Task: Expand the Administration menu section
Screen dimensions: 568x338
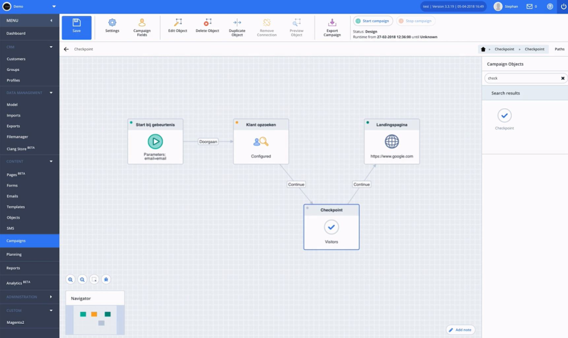Action: (51, 297)
